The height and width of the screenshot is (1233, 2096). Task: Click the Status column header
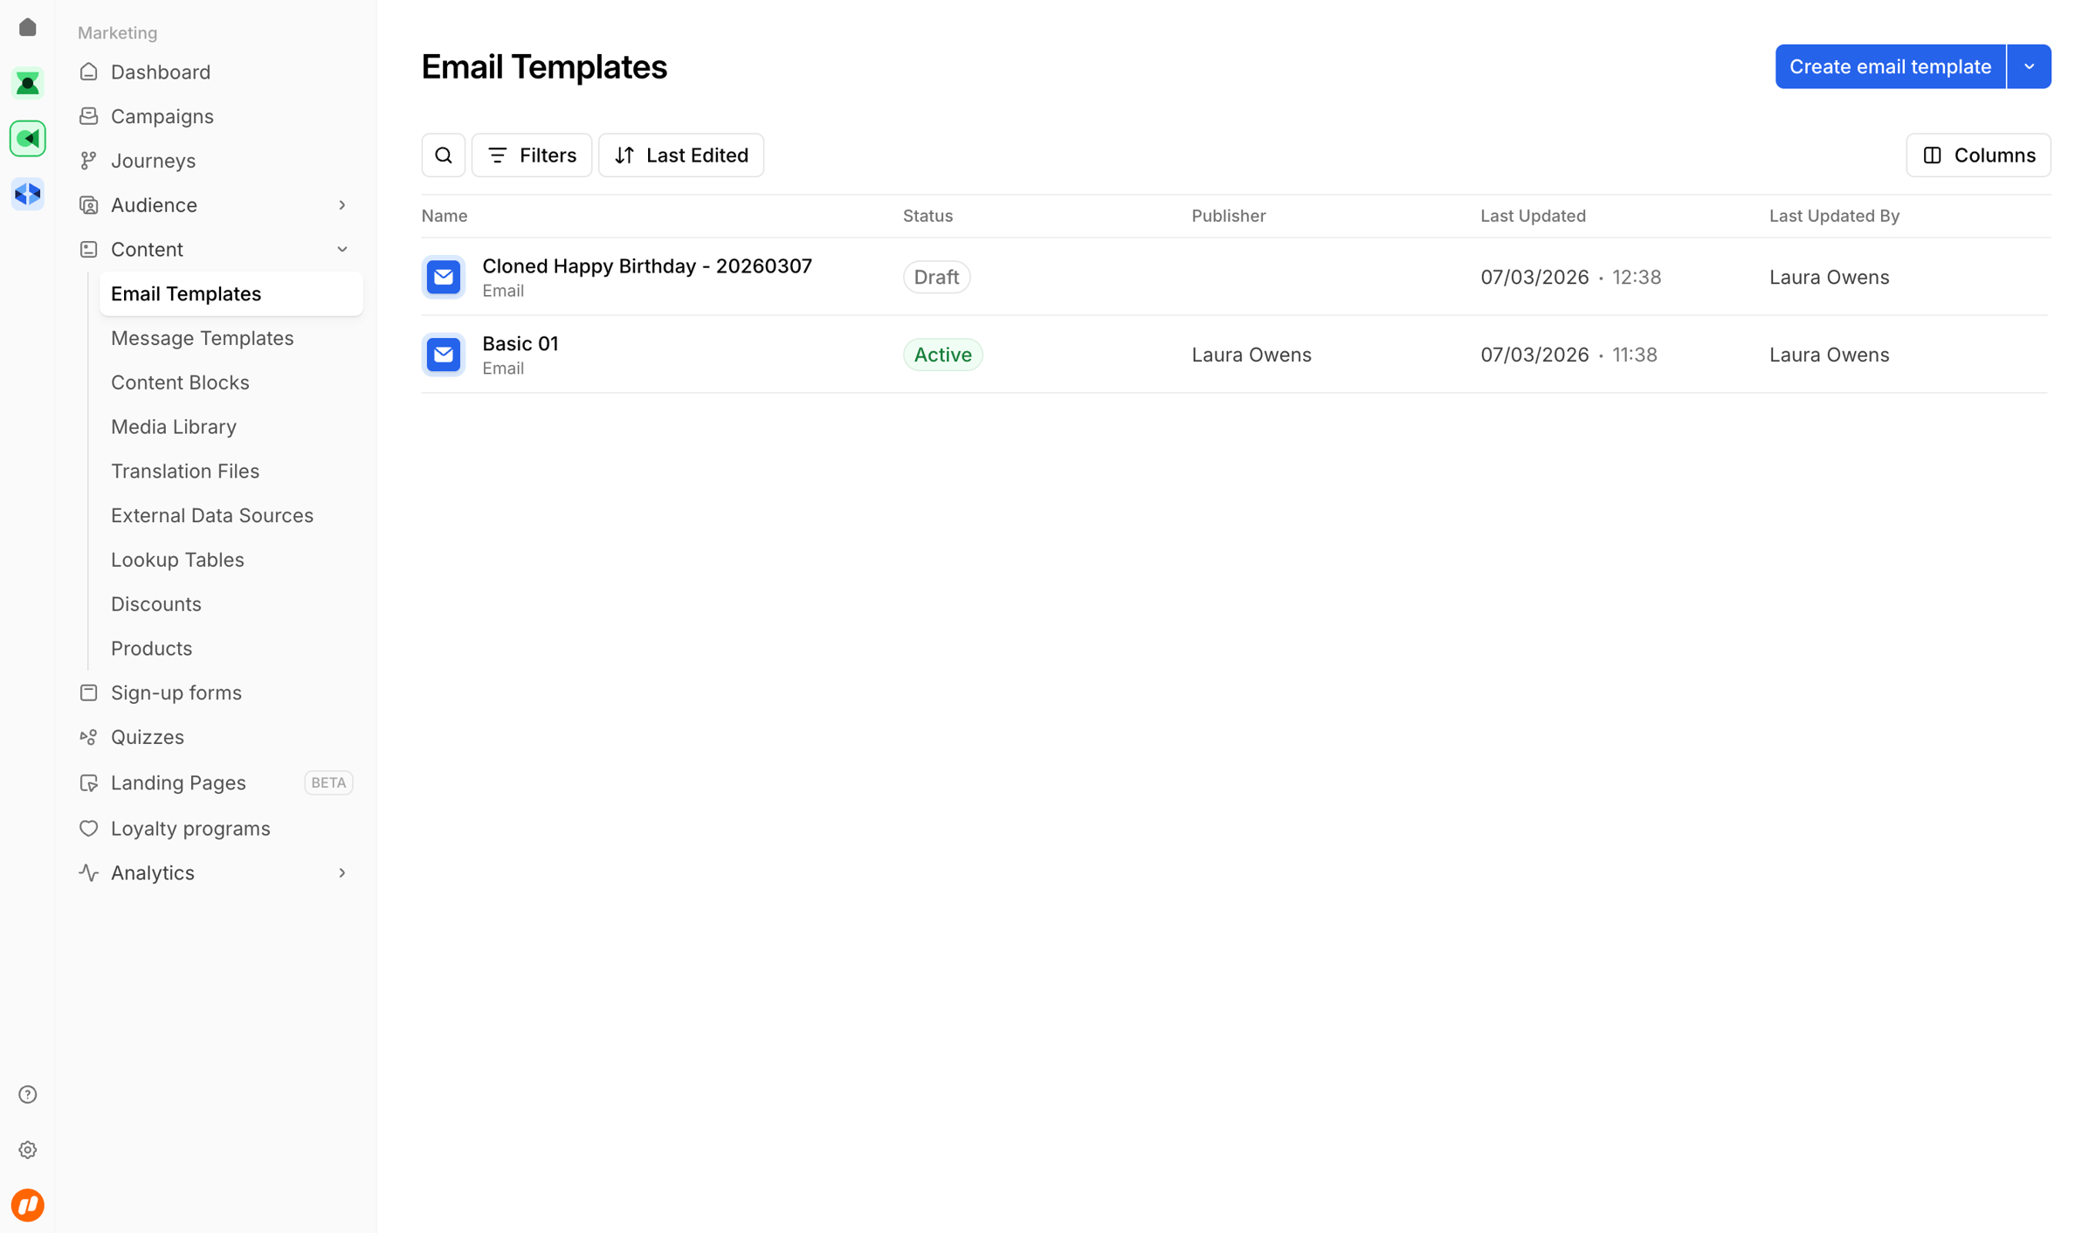pyautogui.click(x=927, y=216)
